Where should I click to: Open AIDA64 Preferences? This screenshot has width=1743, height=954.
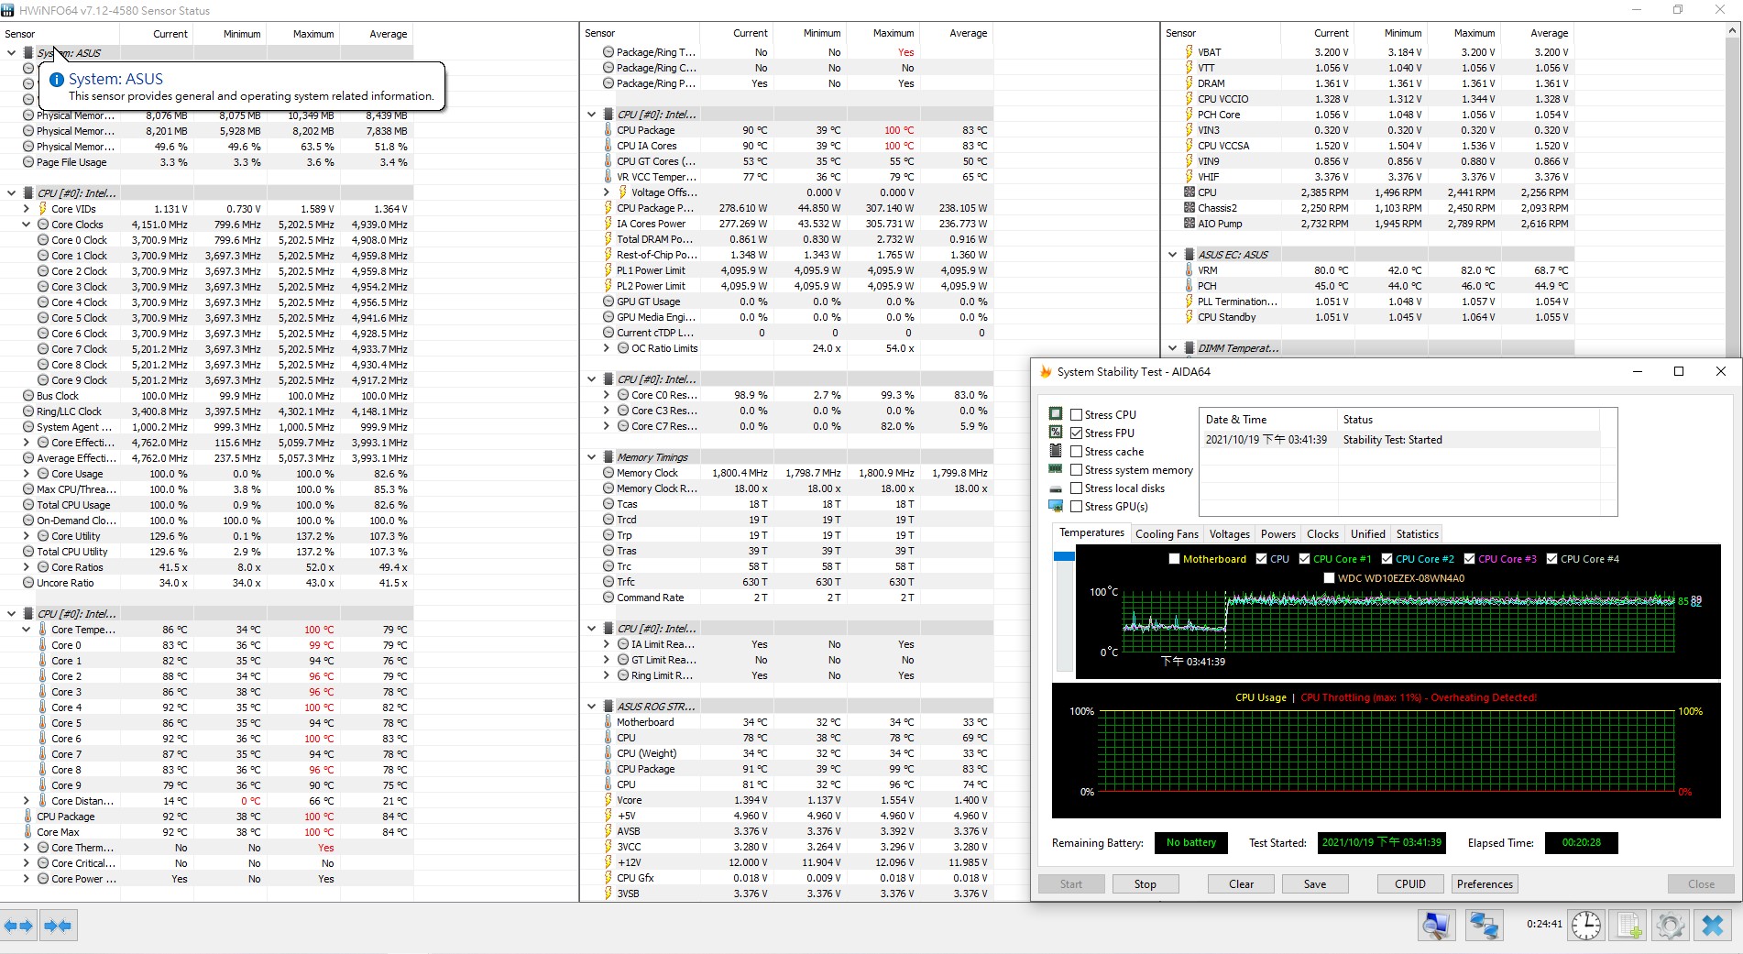click(1485, 884)
